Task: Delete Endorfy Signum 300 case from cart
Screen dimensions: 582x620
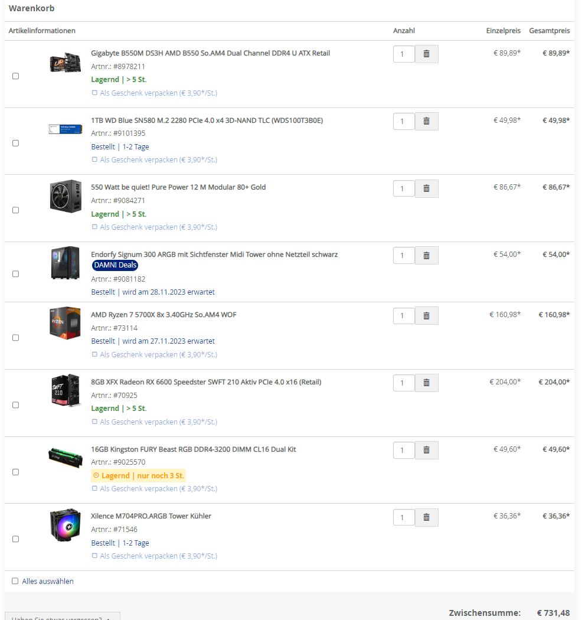Action: [x=426, y=256]
